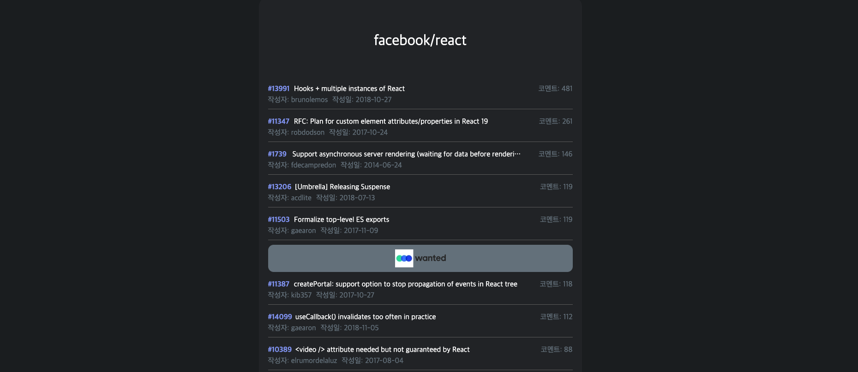Viewport: 858px width, 372px height.
Task: Click author kib357 under issue #11387
Action: pyautogui.click(x=301, y=295)
